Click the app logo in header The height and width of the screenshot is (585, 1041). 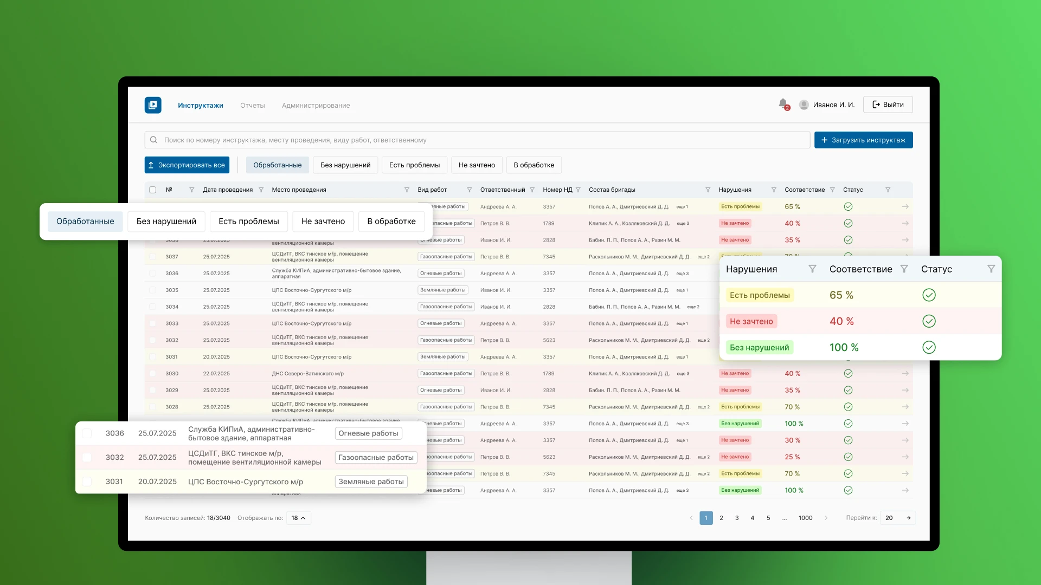153,105
